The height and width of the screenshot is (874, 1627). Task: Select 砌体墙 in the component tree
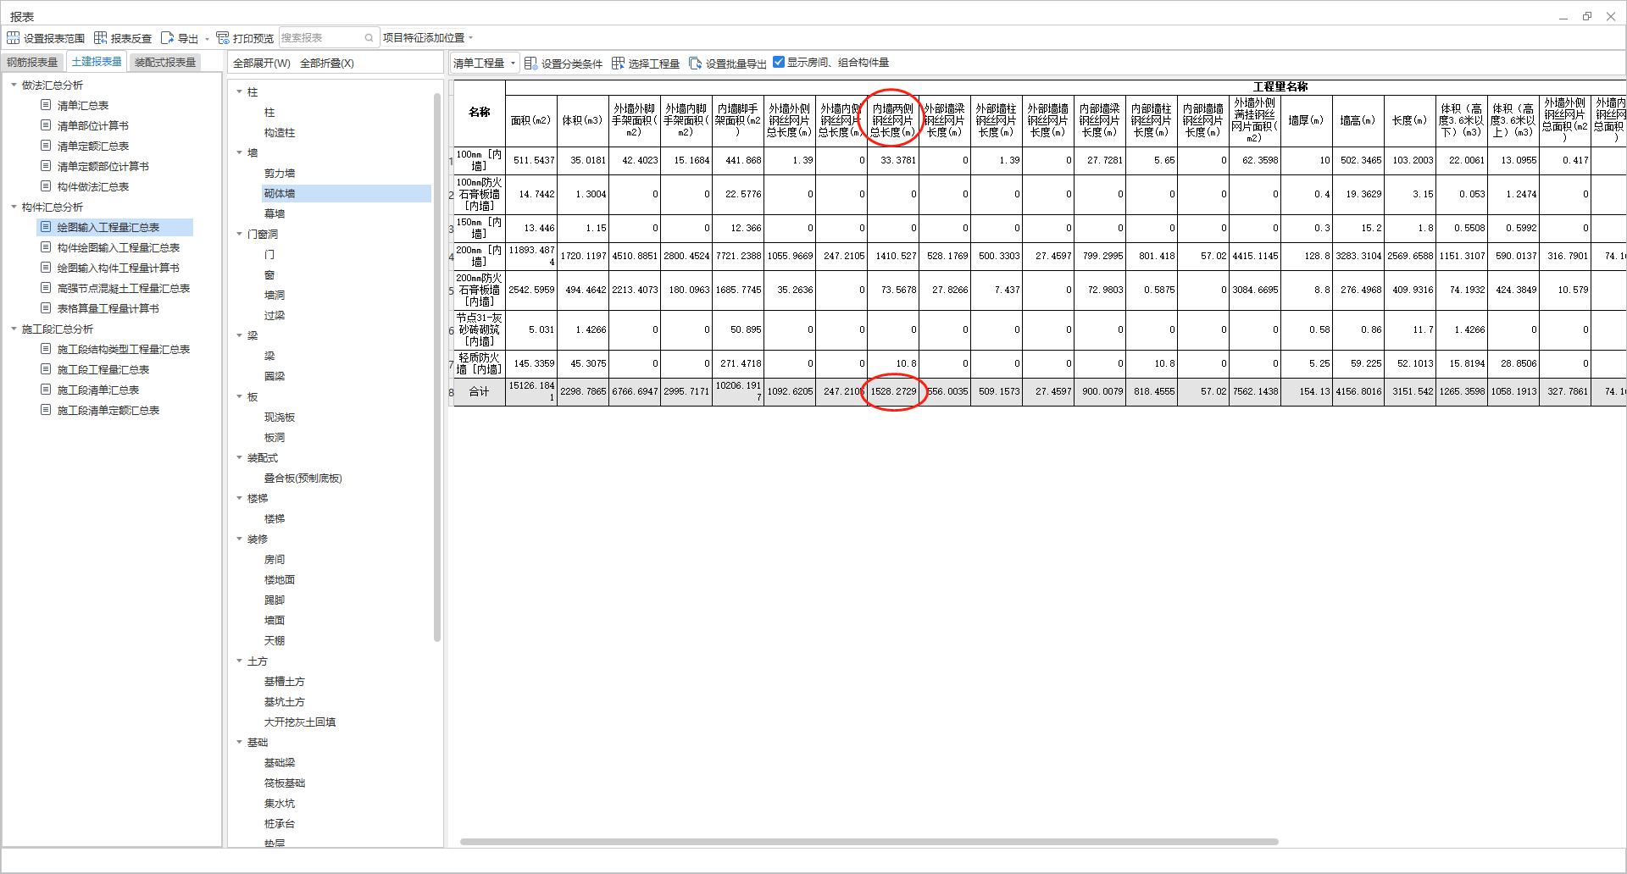pyautogui.click(x=280, y=193)
